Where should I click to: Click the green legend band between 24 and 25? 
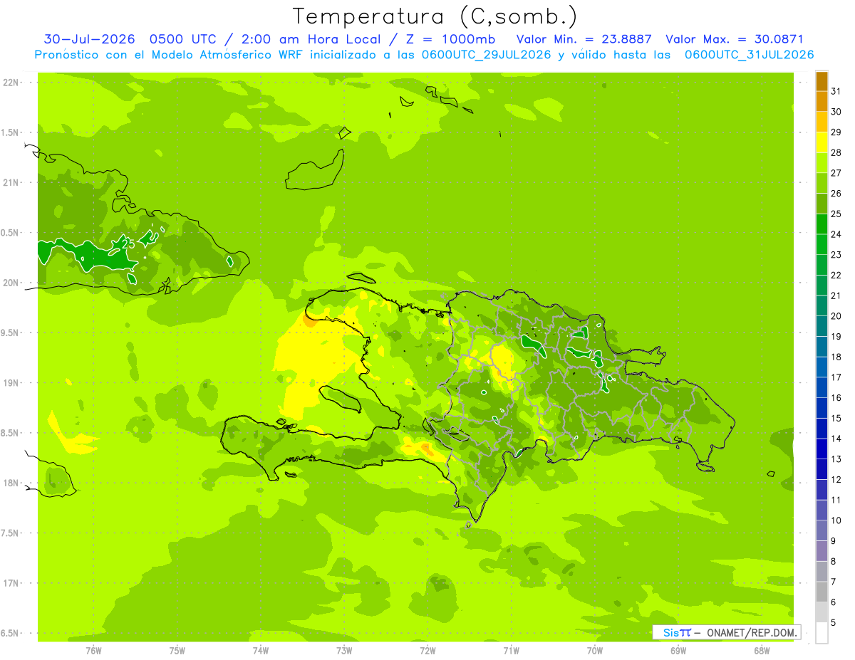pos(822,224)
